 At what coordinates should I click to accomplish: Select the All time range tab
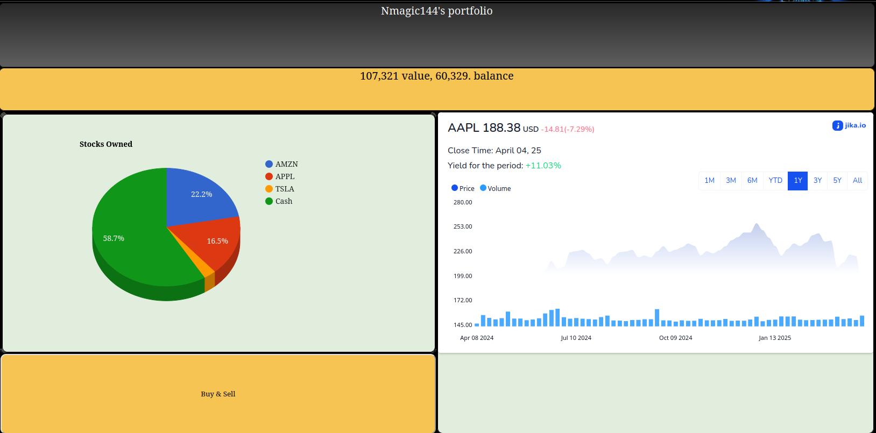(x=857, y=181)
